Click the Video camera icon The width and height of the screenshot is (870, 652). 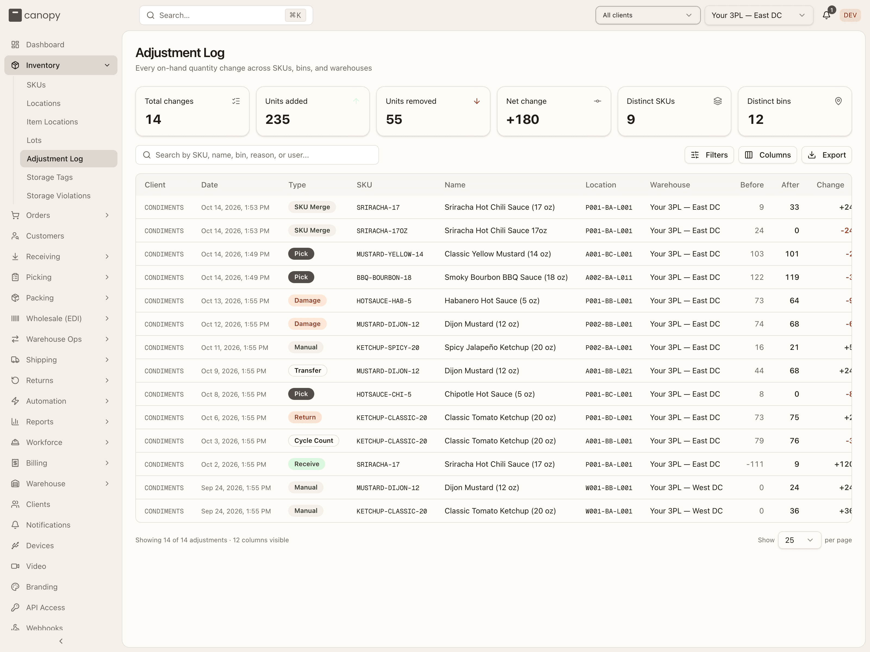pos(15,566)
